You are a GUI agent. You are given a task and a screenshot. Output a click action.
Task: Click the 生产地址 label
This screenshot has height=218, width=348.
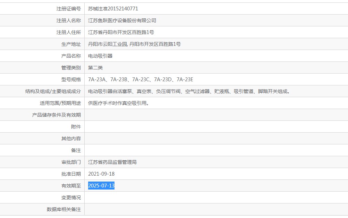pyautogui.click(x=71, y=44)
